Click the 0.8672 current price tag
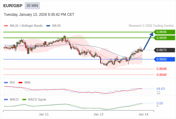The image size is (176, 119). click(x=164, y=50)
